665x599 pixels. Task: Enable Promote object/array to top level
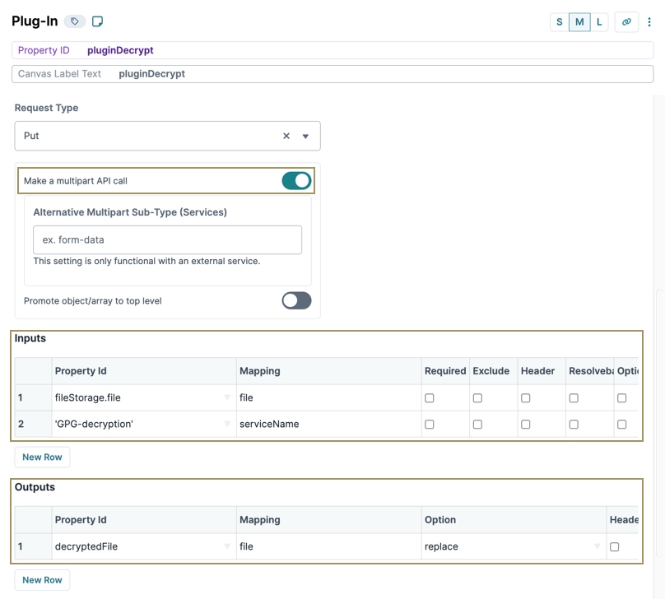coord(296,300)
